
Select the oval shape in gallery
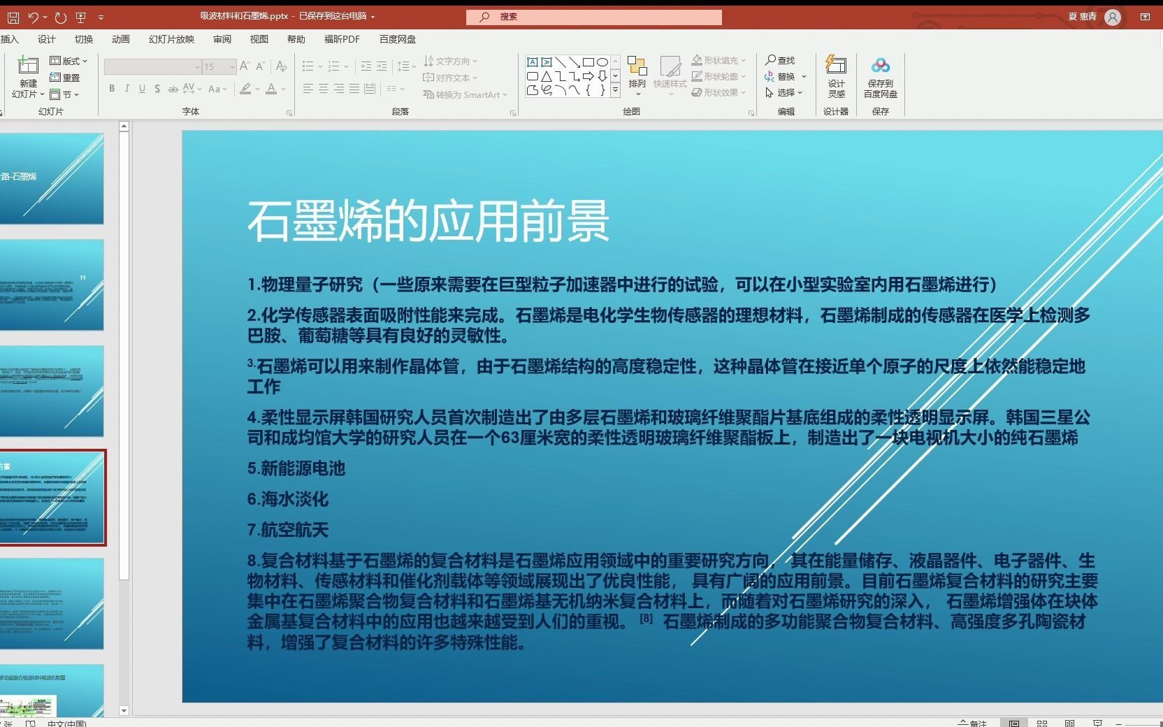602,62
